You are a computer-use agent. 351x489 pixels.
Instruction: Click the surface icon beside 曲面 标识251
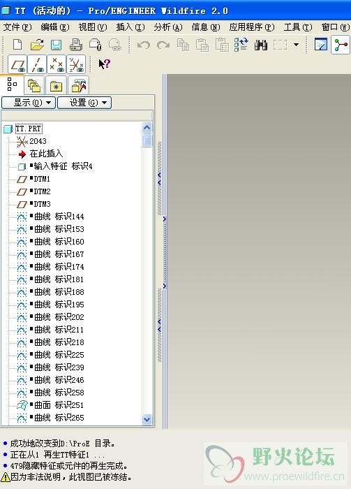[22, 405]
